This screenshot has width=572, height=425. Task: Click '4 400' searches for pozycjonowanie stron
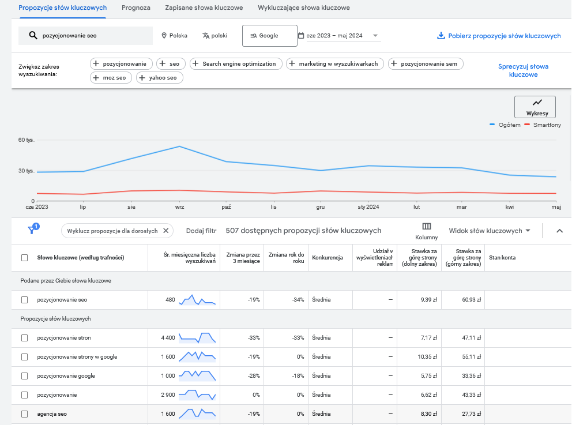coord(168,338)
